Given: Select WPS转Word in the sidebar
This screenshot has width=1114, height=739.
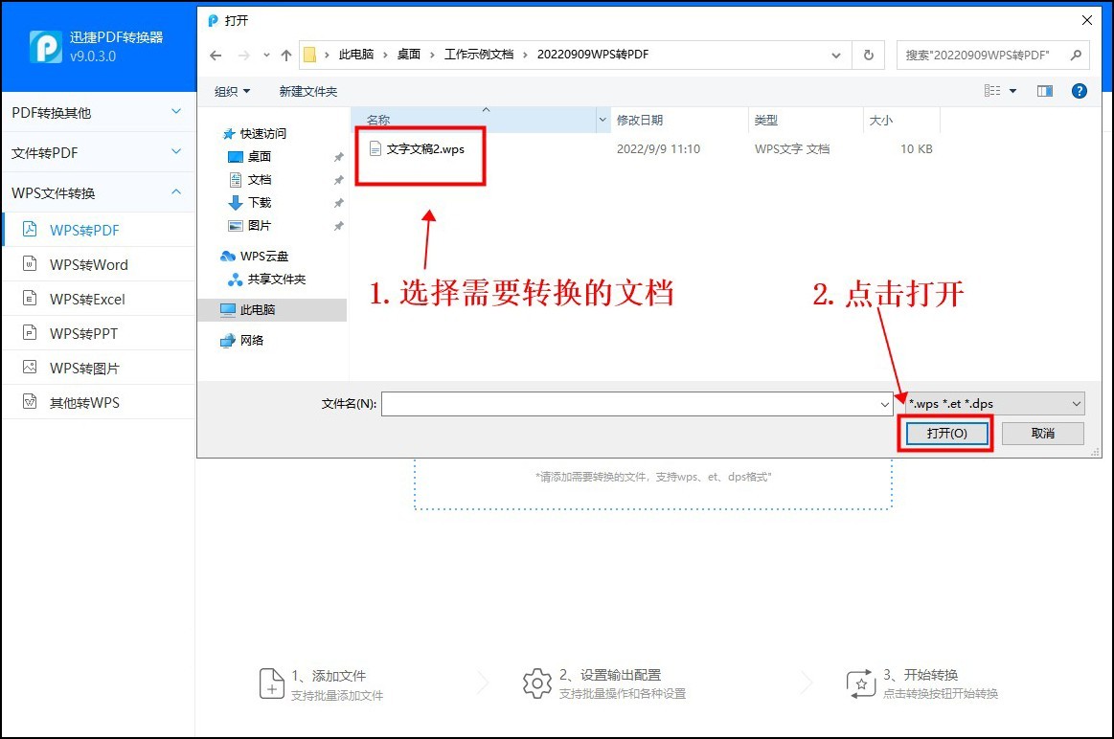Looking at the screenshot, I should pyautogui.click(x=89, y=264).
